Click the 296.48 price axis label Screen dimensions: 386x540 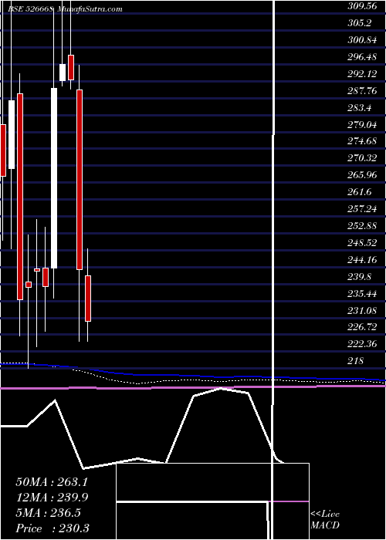coord(362,57)
